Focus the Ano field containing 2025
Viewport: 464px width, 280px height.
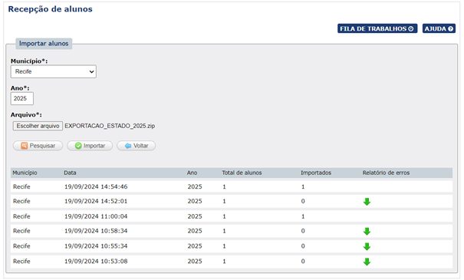tap(22, 98)
